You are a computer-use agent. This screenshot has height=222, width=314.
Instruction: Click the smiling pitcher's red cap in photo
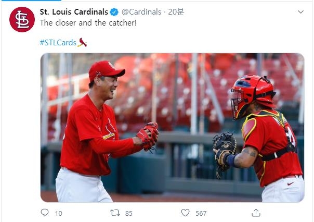[x=106, y=69]
